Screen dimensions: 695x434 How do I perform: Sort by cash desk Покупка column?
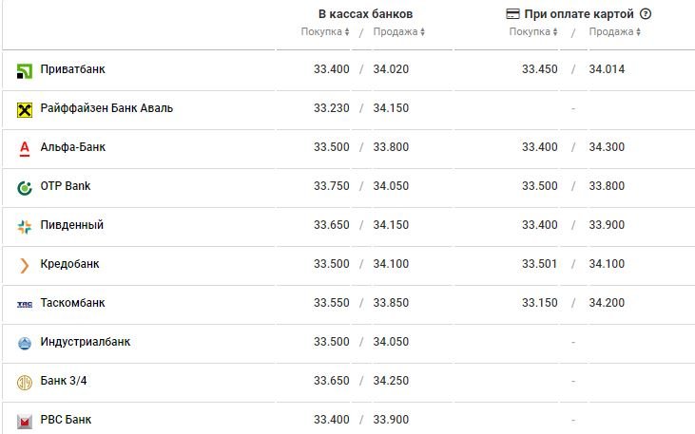coord(325,32)
